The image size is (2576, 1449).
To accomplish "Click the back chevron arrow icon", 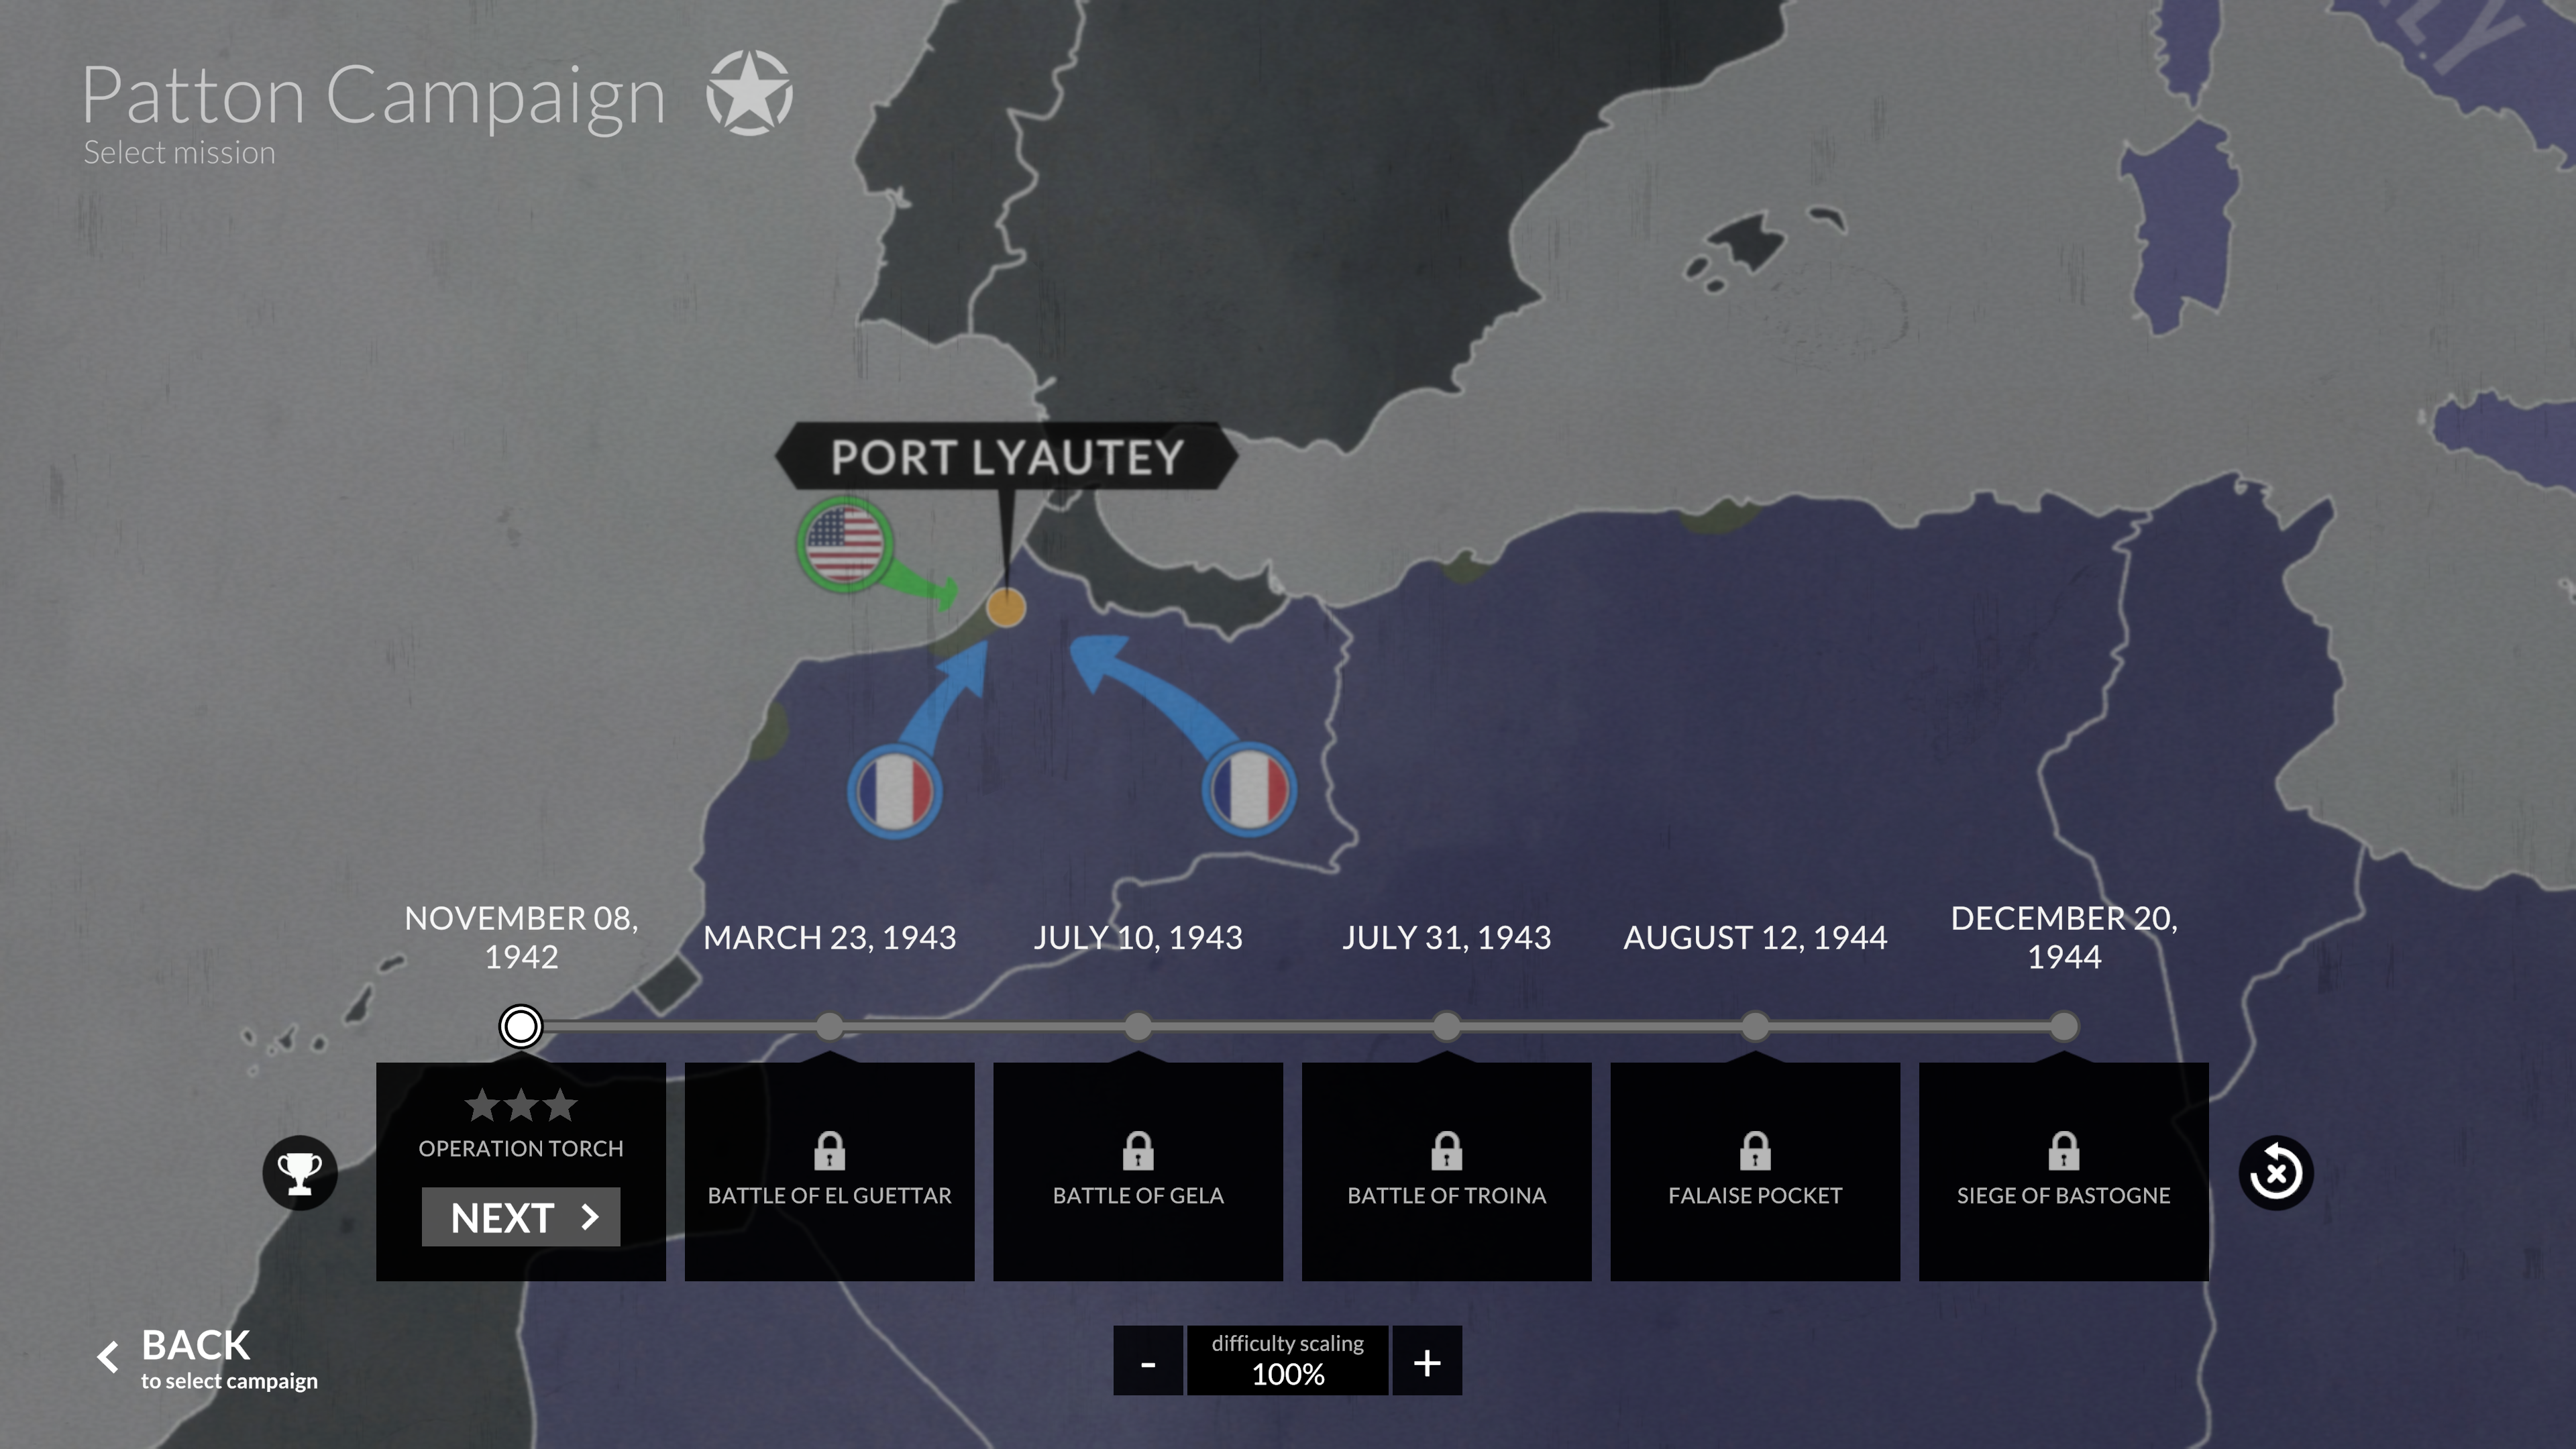I will pos(108,1357).
